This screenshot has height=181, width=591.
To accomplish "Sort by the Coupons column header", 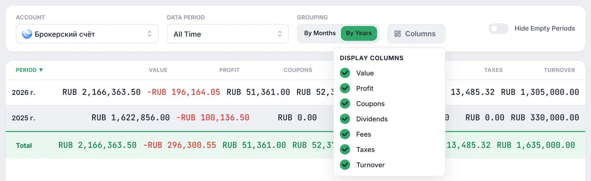I will click(x=298, y=70).
